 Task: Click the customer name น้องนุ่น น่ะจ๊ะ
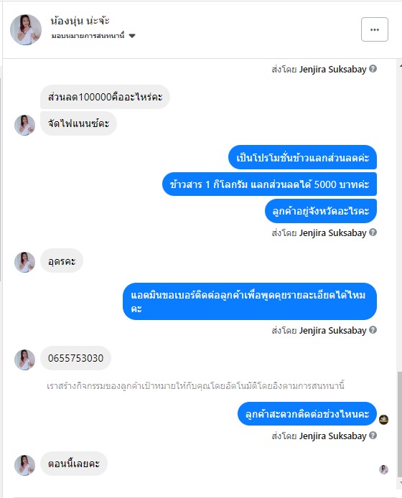pos(80,21)
